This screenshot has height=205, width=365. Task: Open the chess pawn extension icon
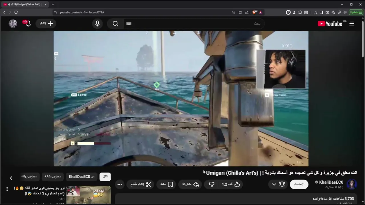(295, 12)
